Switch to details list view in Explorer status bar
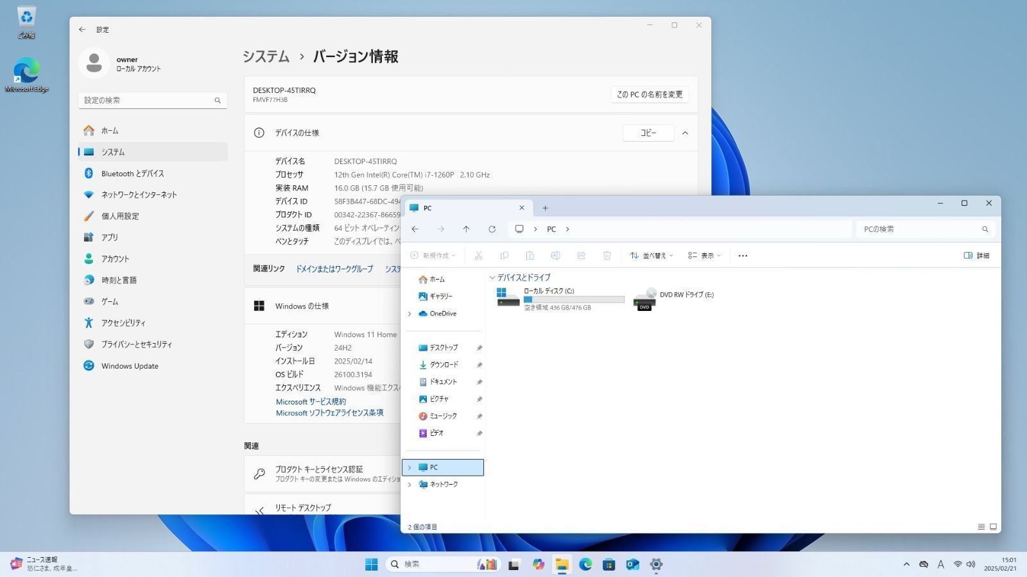The image size is (1027, 577). pos(981,527)
